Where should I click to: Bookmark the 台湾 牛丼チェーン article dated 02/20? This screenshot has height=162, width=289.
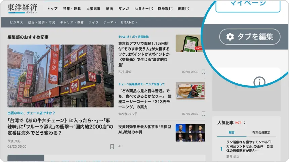pyautogui.click(x=112, y=146)
